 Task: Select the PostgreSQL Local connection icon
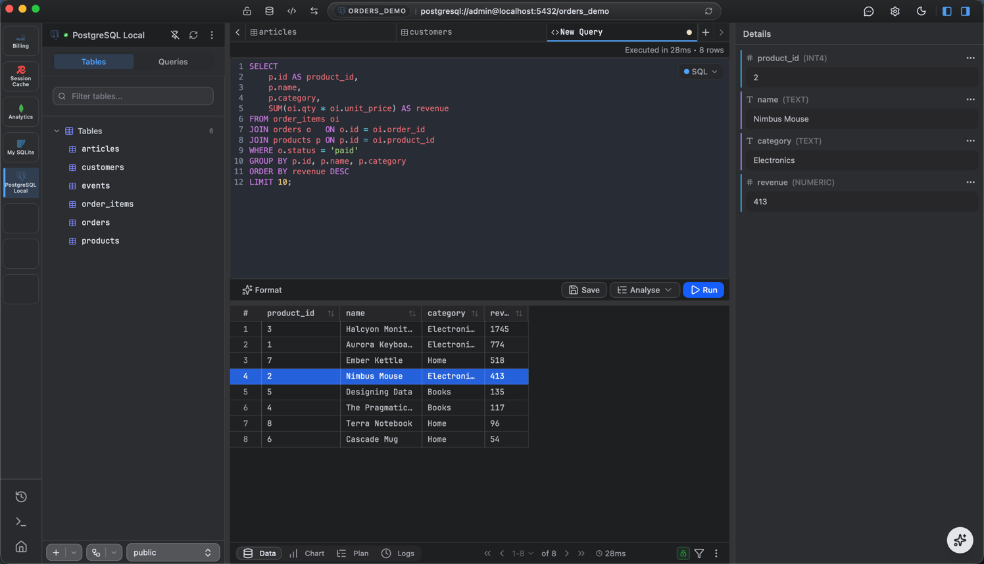point(21,183)
